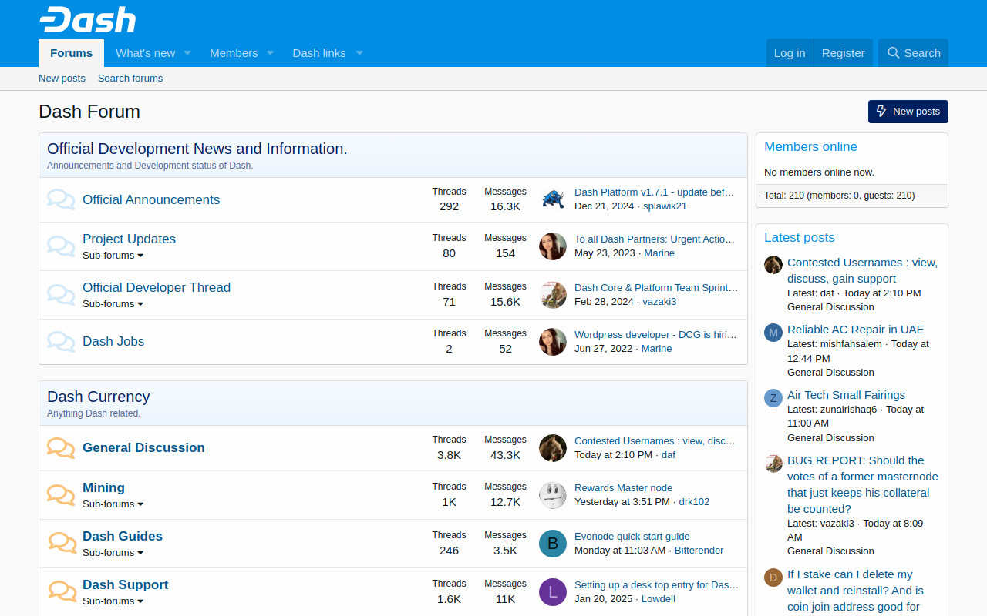This screenshot has width=987, height=616.
Task: Open Marine's avatar in Project Updates row
Action: [553, 246]
